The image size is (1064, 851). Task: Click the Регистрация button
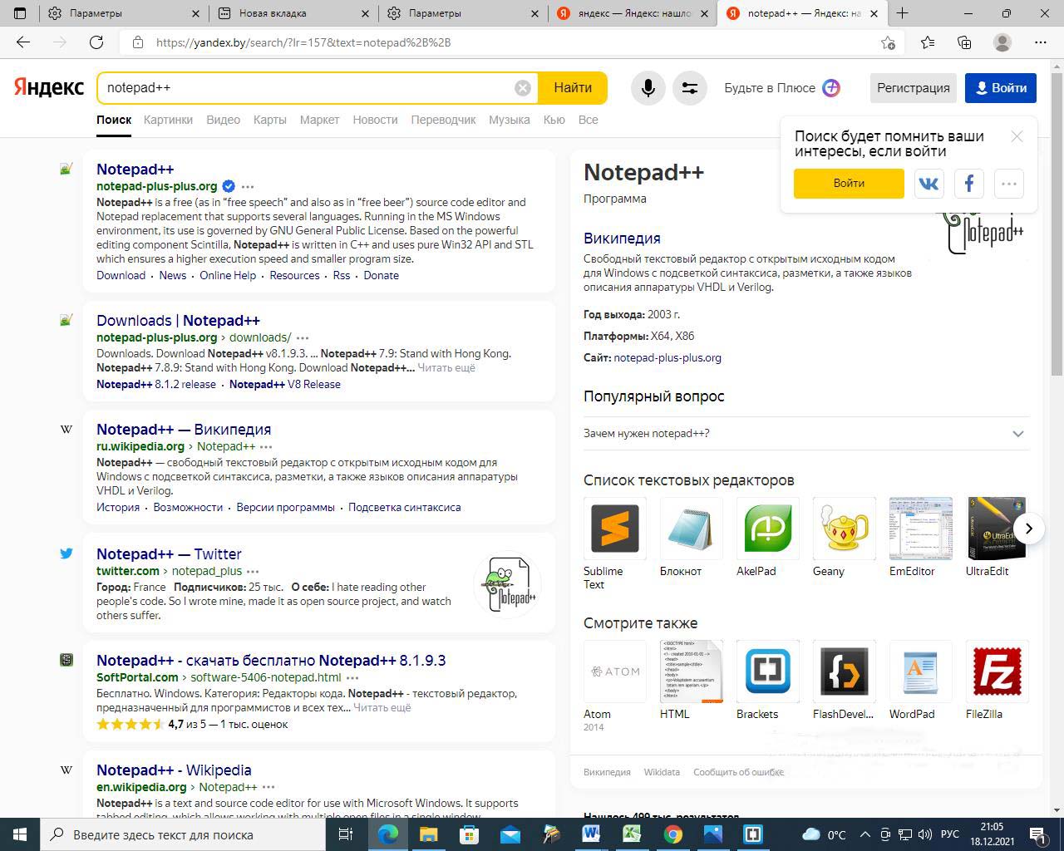[913, 88]
